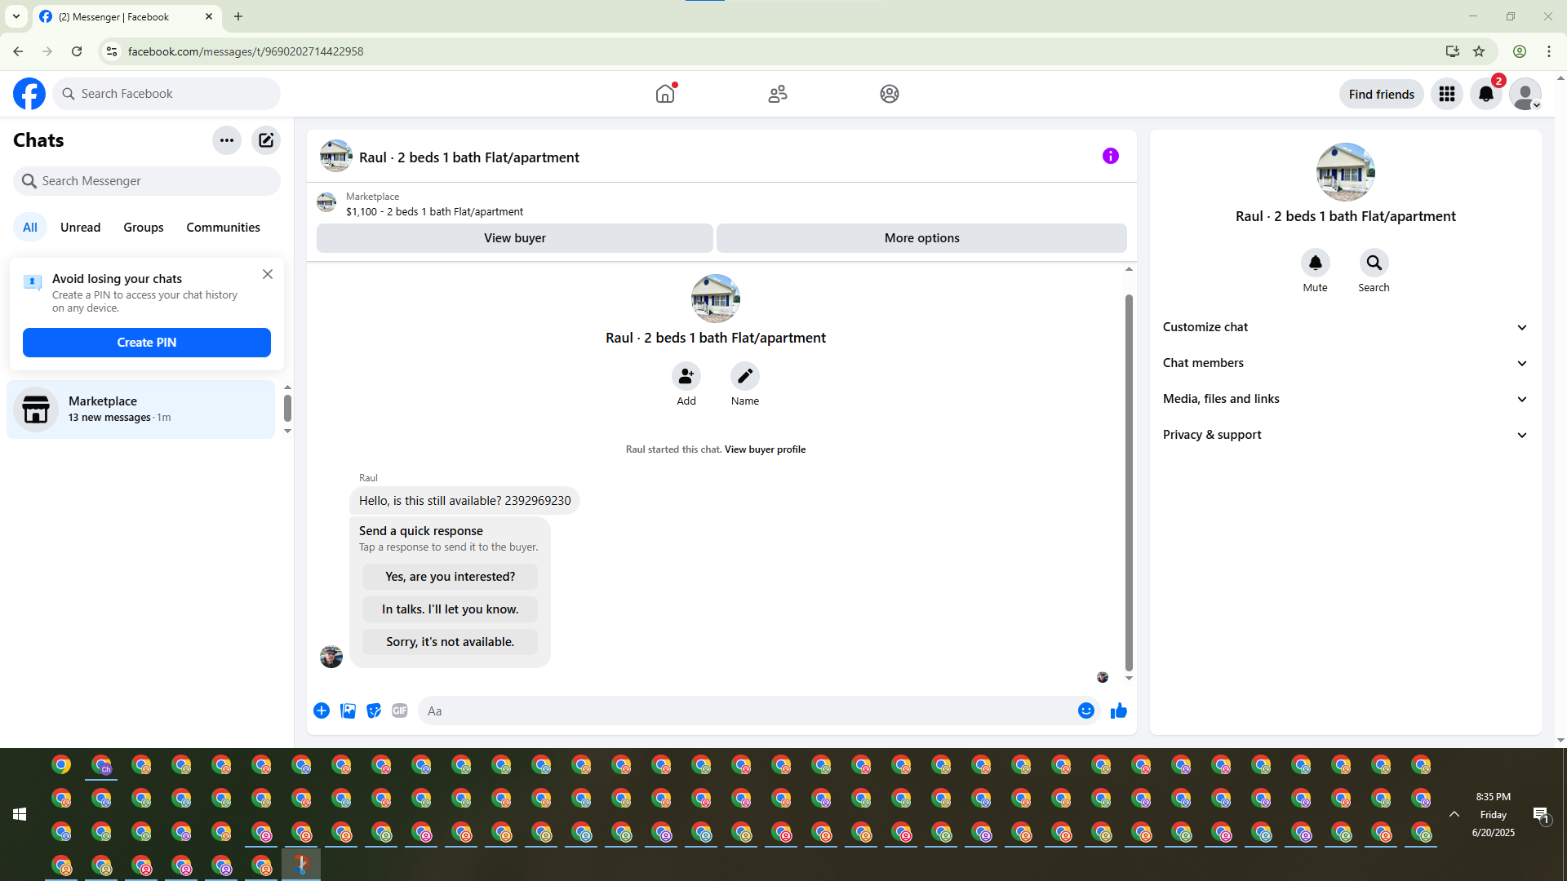Click the View buyer button
The height and width of the screenshot is (881, 1567).
(x=514, y=238)
